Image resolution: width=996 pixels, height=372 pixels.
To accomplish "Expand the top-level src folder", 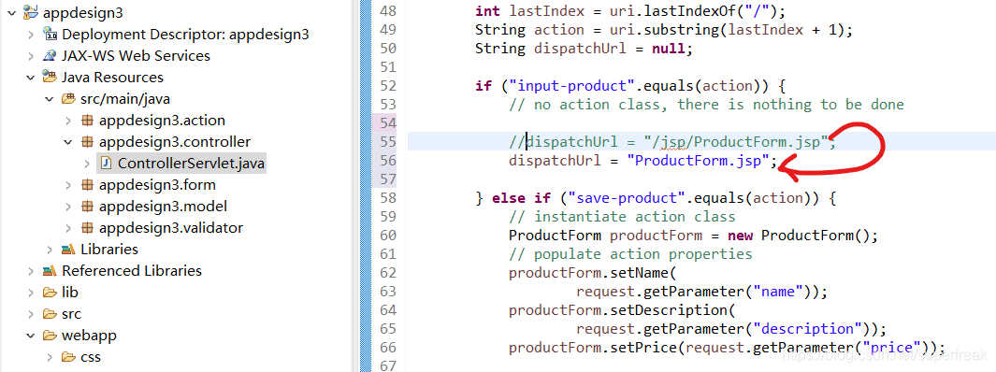I will [x=31, y=314].
